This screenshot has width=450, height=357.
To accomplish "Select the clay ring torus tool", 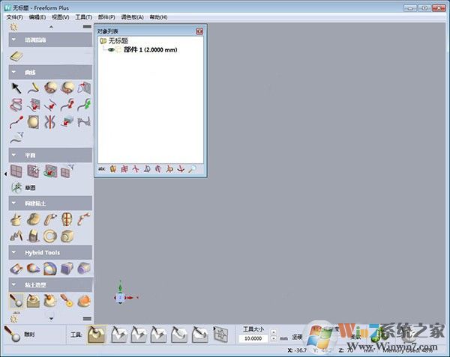I will [50, 237].
